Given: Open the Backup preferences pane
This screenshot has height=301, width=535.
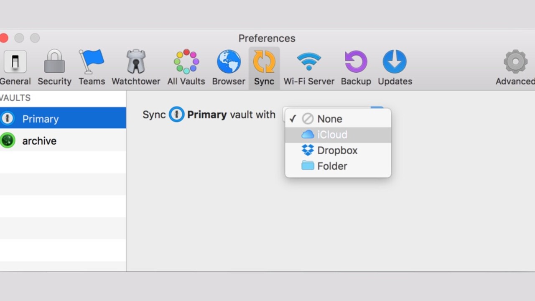Looking at the screenshot, I should [356, 68].
